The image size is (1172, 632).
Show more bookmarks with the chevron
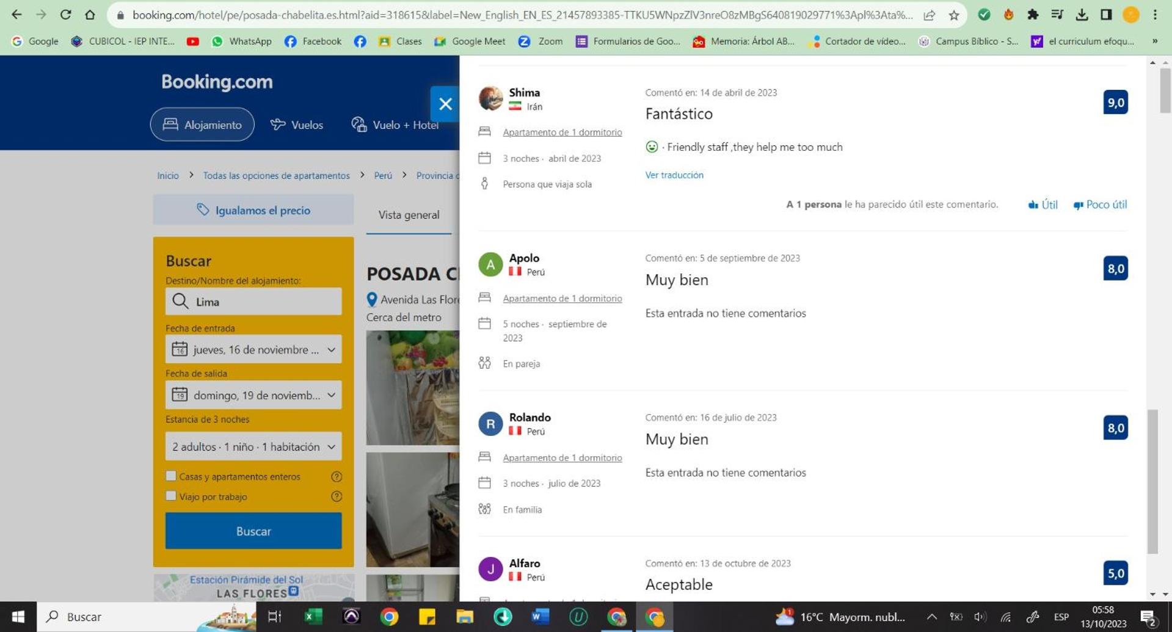click(x=1155, y=41)
